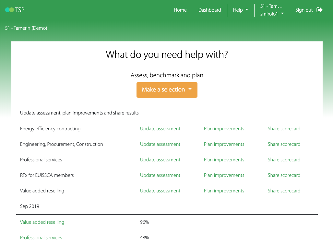Plan improvements for Energy efficiency contracting
The height and width of the screenshot is (249, 333).
pos(224,129)
